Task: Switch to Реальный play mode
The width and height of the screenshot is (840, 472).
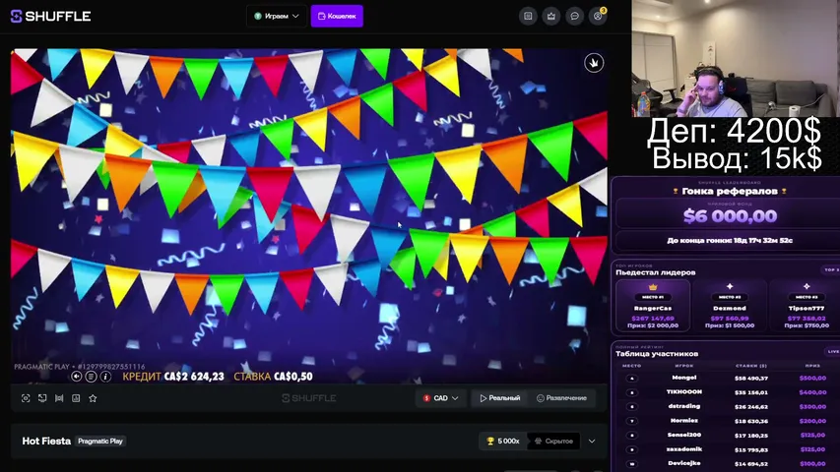Action: tap(500, 398)
